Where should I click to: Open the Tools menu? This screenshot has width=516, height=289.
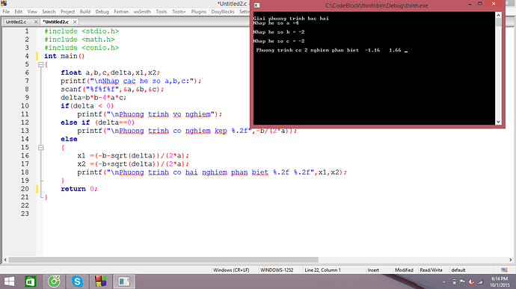162,11
